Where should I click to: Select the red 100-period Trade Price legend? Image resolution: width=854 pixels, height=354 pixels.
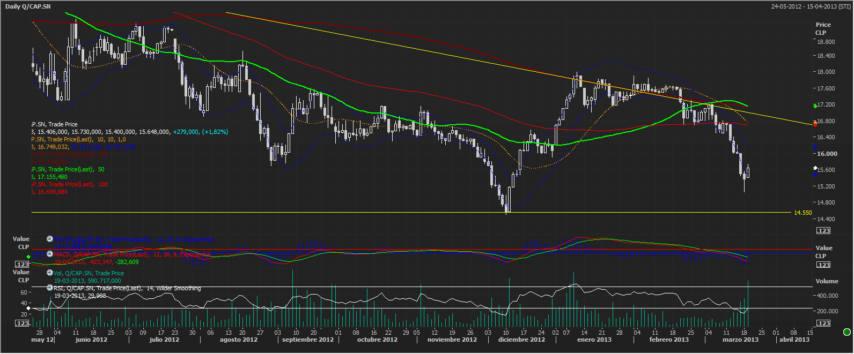coord(72,184)
